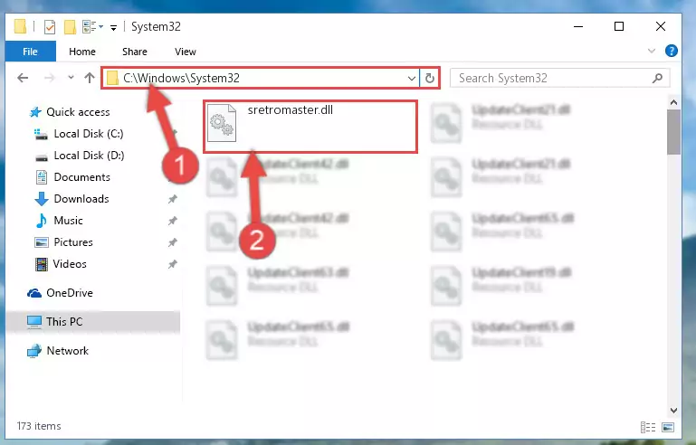
Task: Switch to Large icons view in status bar
Action: (x=668, y=427)
